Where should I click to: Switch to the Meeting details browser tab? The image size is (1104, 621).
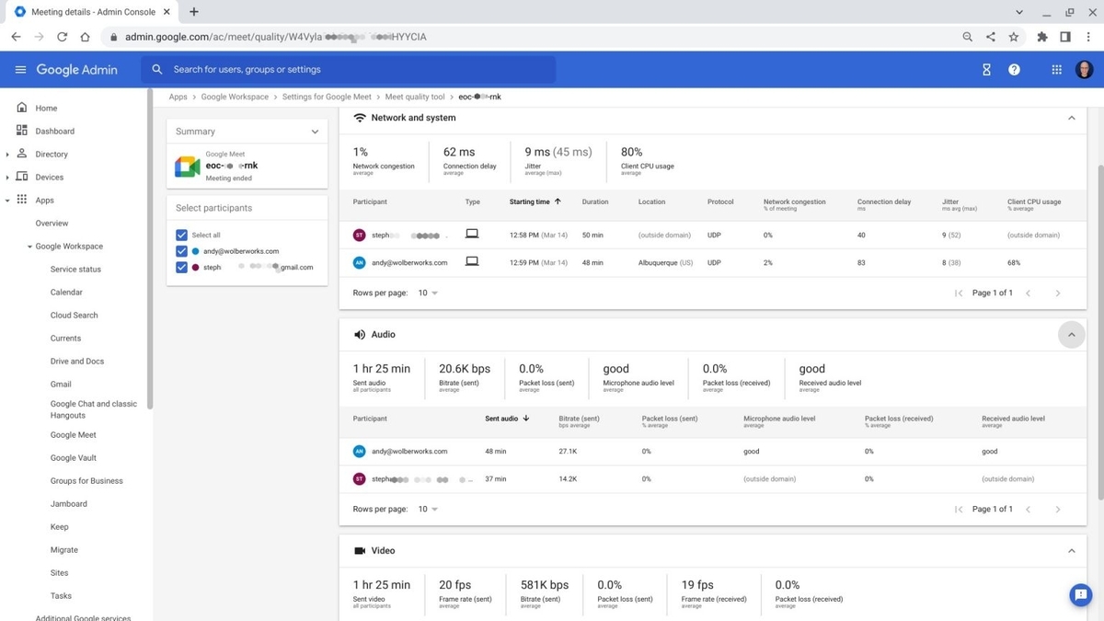pos(92,12)
